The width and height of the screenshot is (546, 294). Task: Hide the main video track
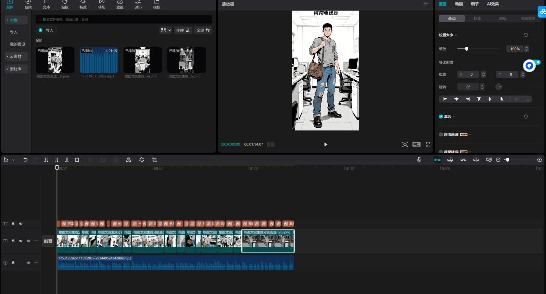21,241
